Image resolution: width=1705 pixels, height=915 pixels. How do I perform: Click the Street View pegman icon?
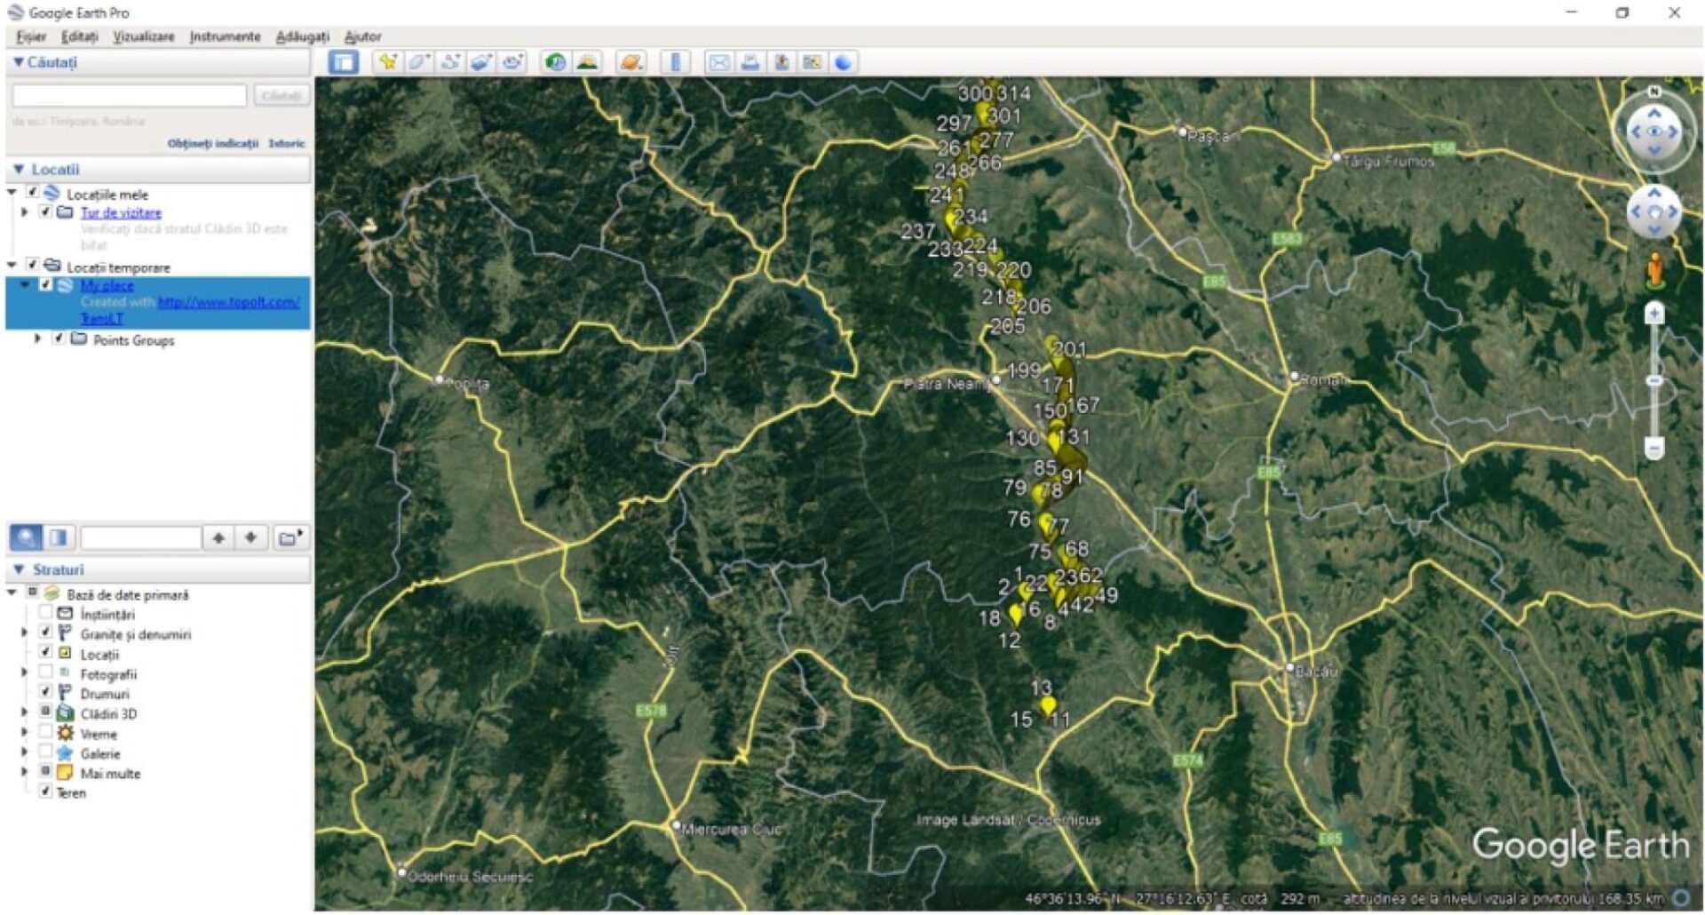tap(1654, 270)
